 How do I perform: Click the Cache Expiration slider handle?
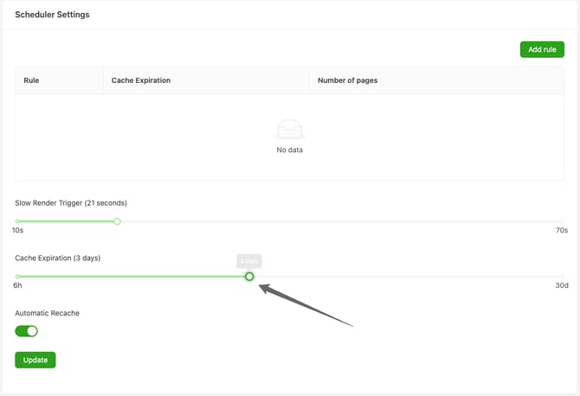[x=249, y=277]
